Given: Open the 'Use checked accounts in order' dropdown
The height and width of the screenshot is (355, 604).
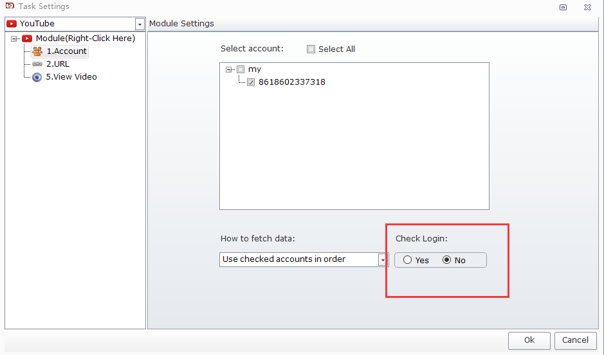Looking at the screenshot, I should point(383,260).
